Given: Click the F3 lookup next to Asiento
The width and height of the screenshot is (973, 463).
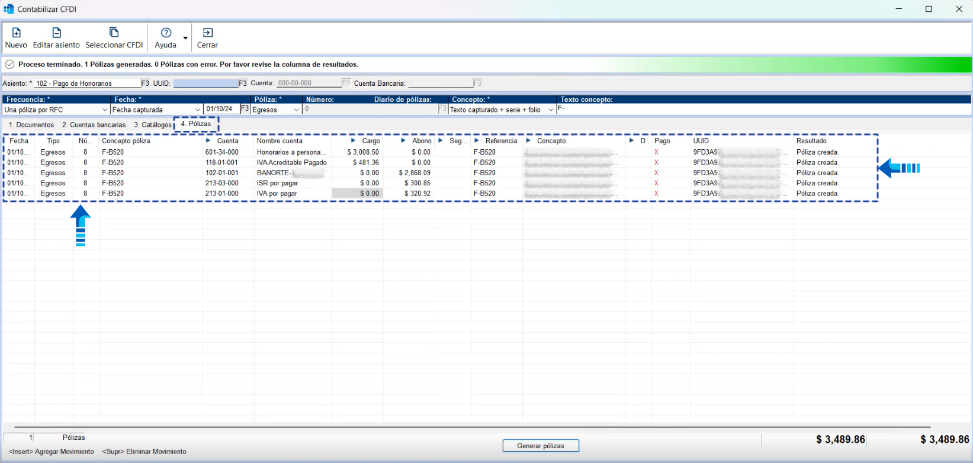Looking at the screenshot, I should click(x=145, y=83).
